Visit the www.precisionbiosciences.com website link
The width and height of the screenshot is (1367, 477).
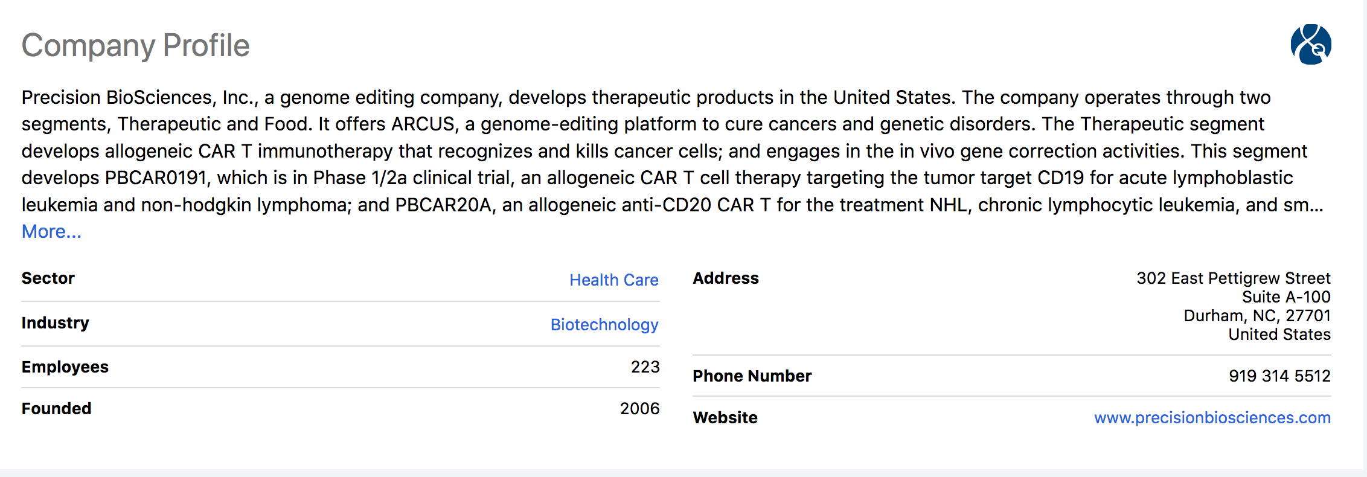[x=1212, y=418]
